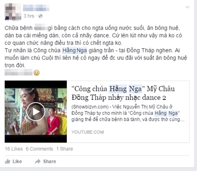Screen dimensions: 197x171
Task: Click the thumbs-up Like icon
Action: [8, 161]
